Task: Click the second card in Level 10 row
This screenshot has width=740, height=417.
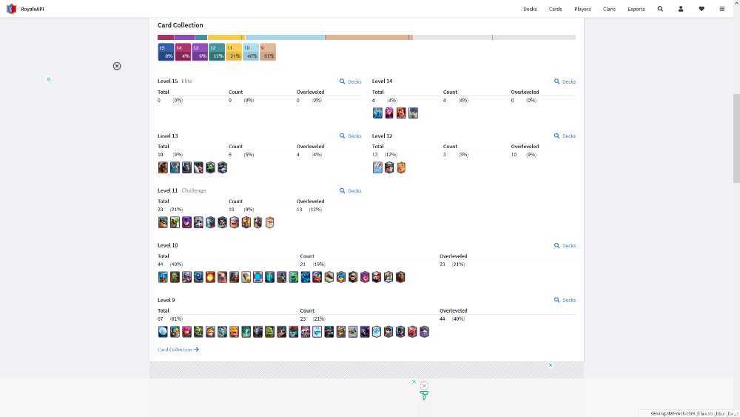Action: (175, 277)
